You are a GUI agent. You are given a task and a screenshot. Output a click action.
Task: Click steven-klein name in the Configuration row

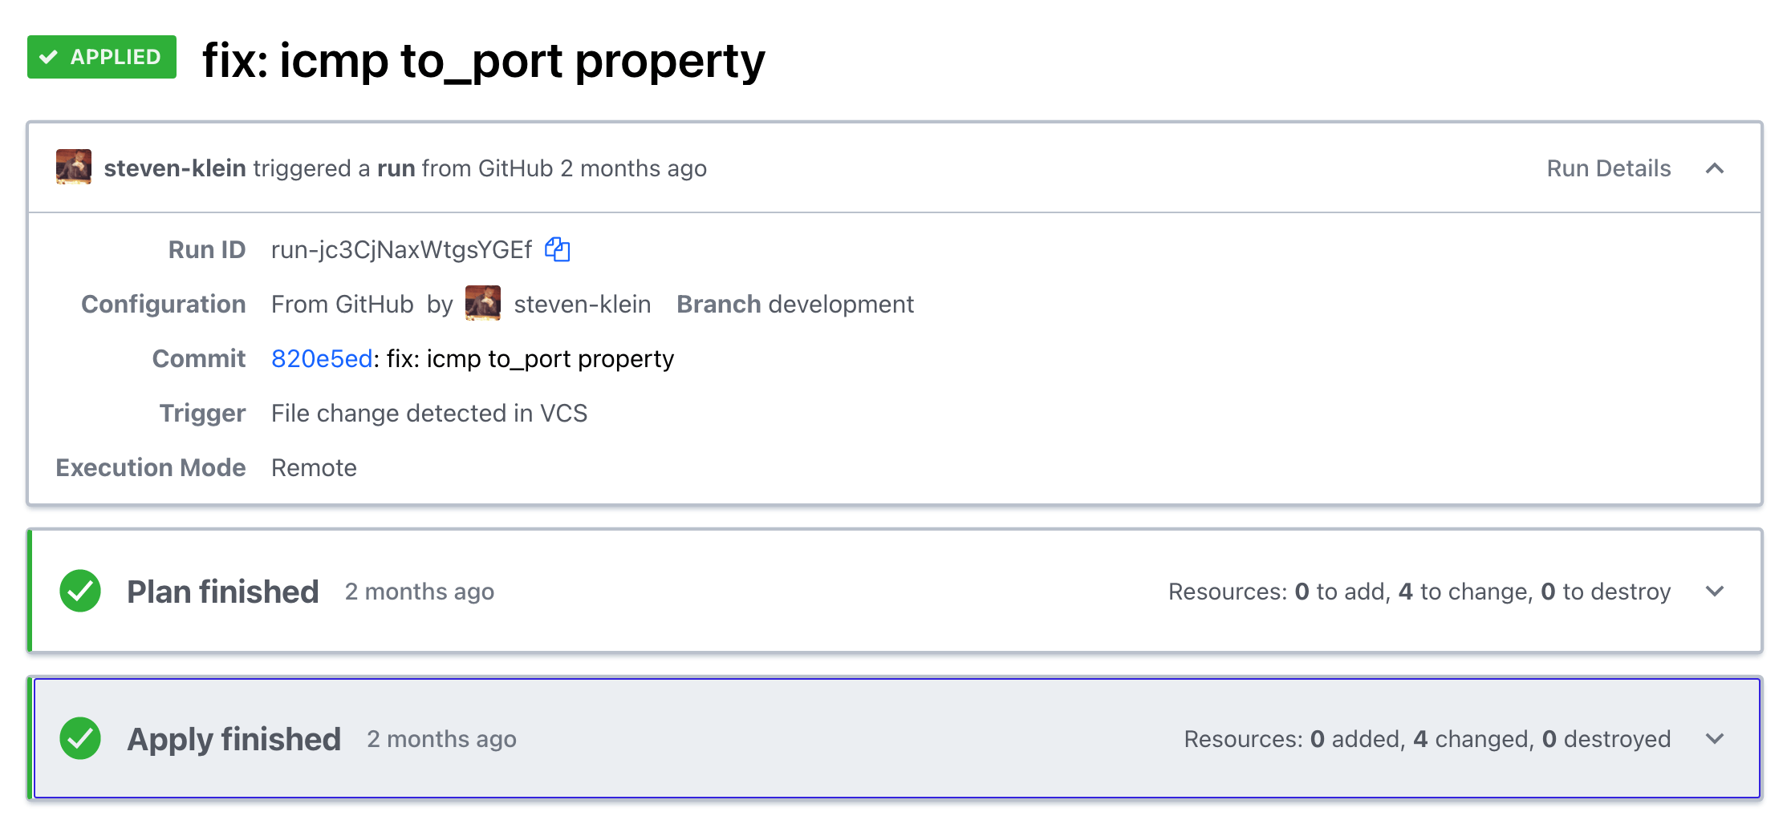click(582, 305)
